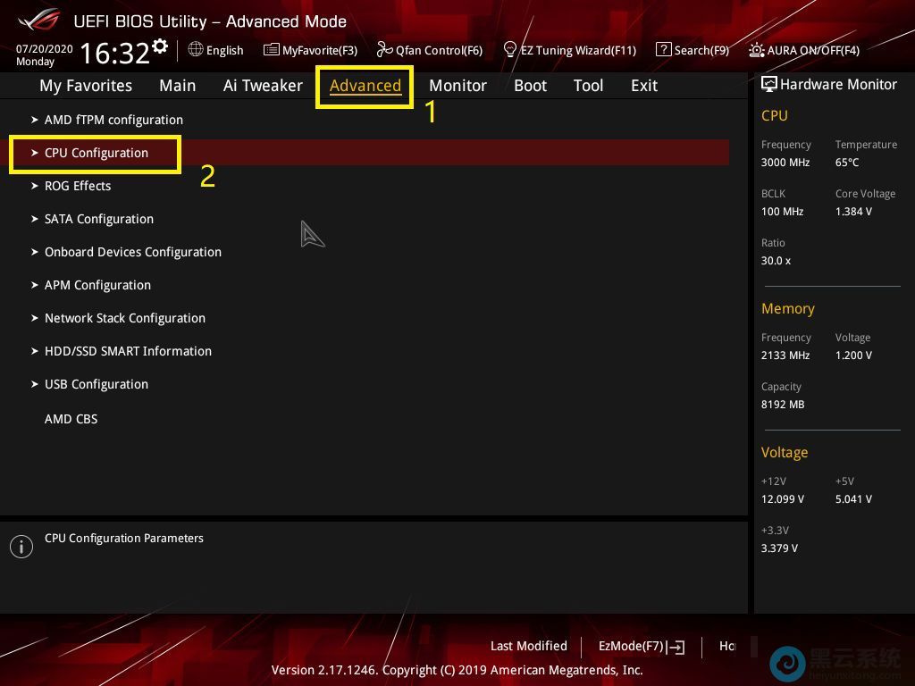Switch to the Boot tab
915x686 pixels.
click(x=530, y=85)
